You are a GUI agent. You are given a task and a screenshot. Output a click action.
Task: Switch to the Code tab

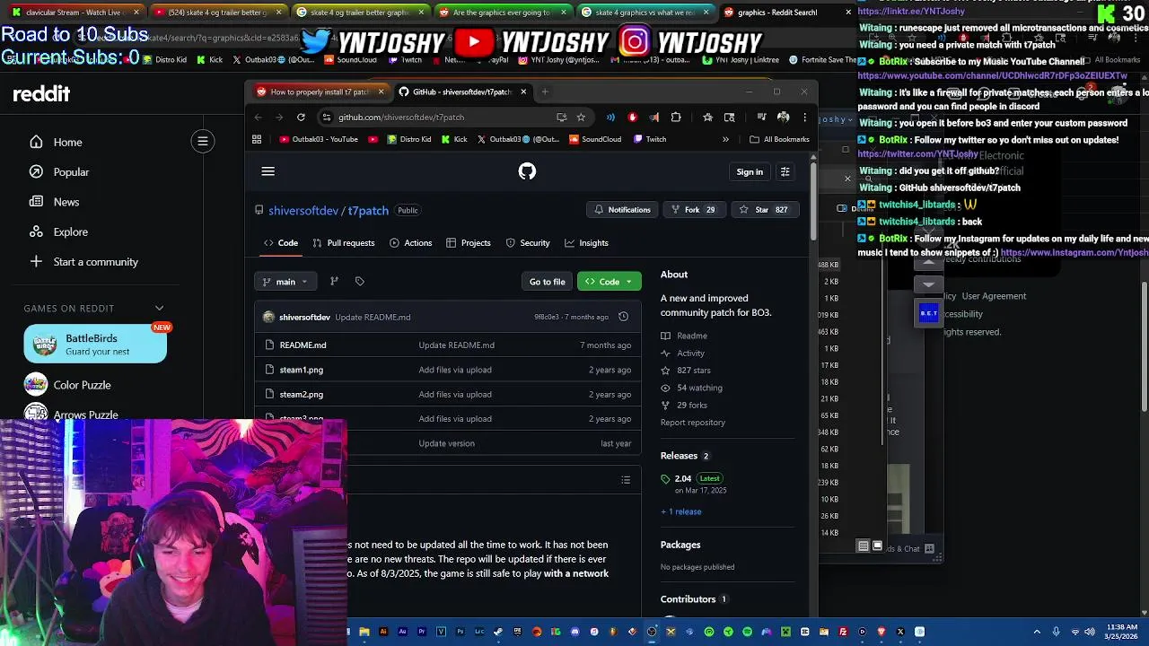click(281, 243)
